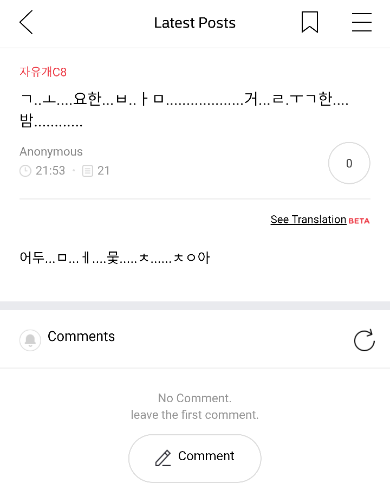The width and height of the screenshot is (390, 496).
Task: Click the view count number 21
Action: (x=103, y=171)
